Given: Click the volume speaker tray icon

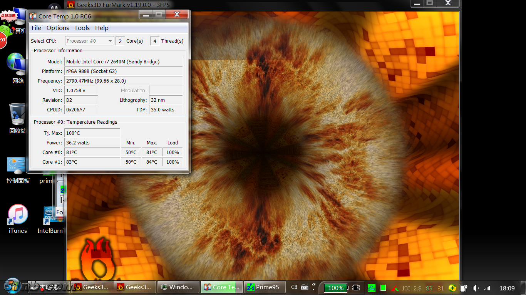Looking at the screenshot, I should (476, 288).
